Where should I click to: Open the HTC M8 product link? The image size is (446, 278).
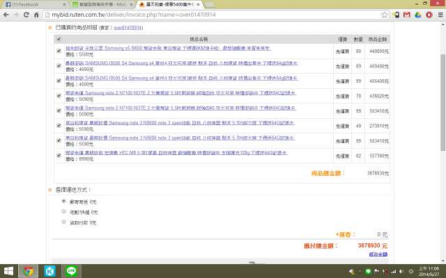click(176, 153)
